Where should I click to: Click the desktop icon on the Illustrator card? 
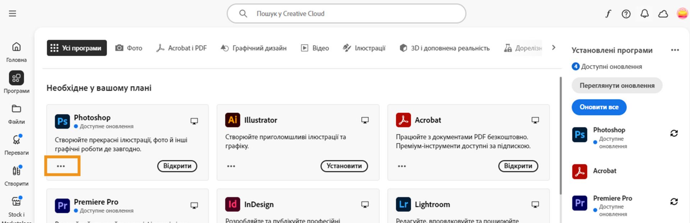click(x=365, y=120)
